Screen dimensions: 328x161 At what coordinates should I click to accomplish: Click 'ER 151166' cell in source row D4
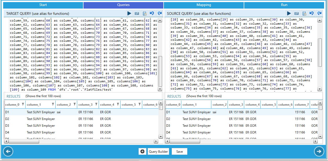tap(236, 132)
